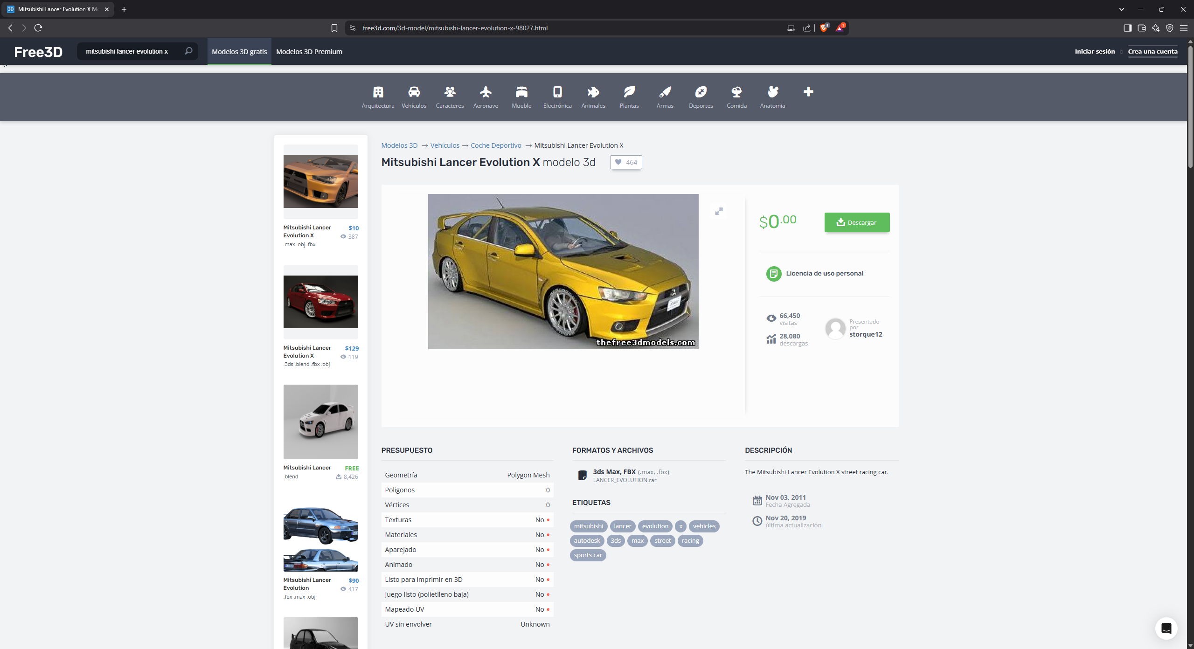Click the page vertical scrollbar
The image size is (1194, 649).
point(1190,106)
